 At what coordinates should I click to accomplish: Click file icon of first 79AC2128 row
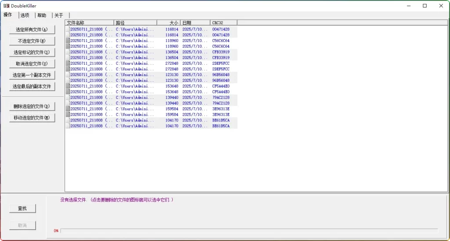pyautogui.click(x=68, y=97)
